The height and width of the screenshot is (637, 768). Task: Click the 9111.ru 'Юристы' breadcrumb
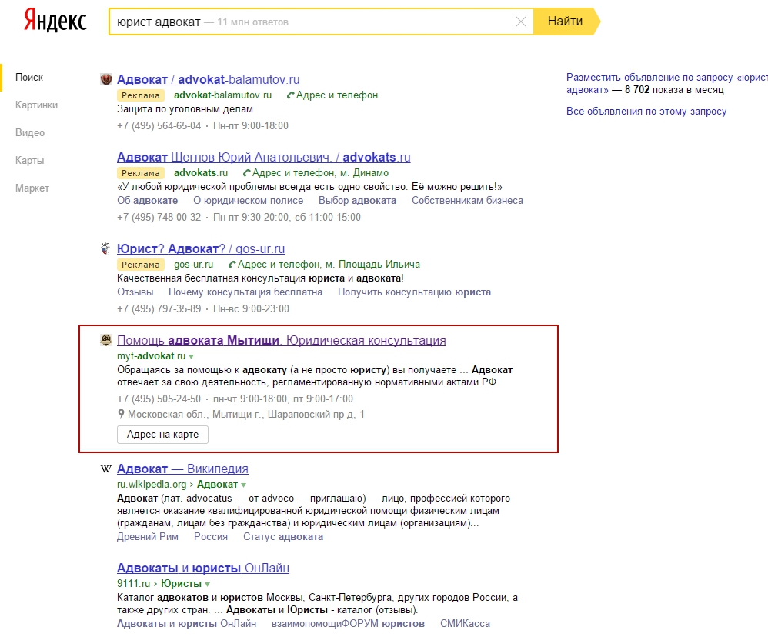pyautogui.click(x=181, y=584)
